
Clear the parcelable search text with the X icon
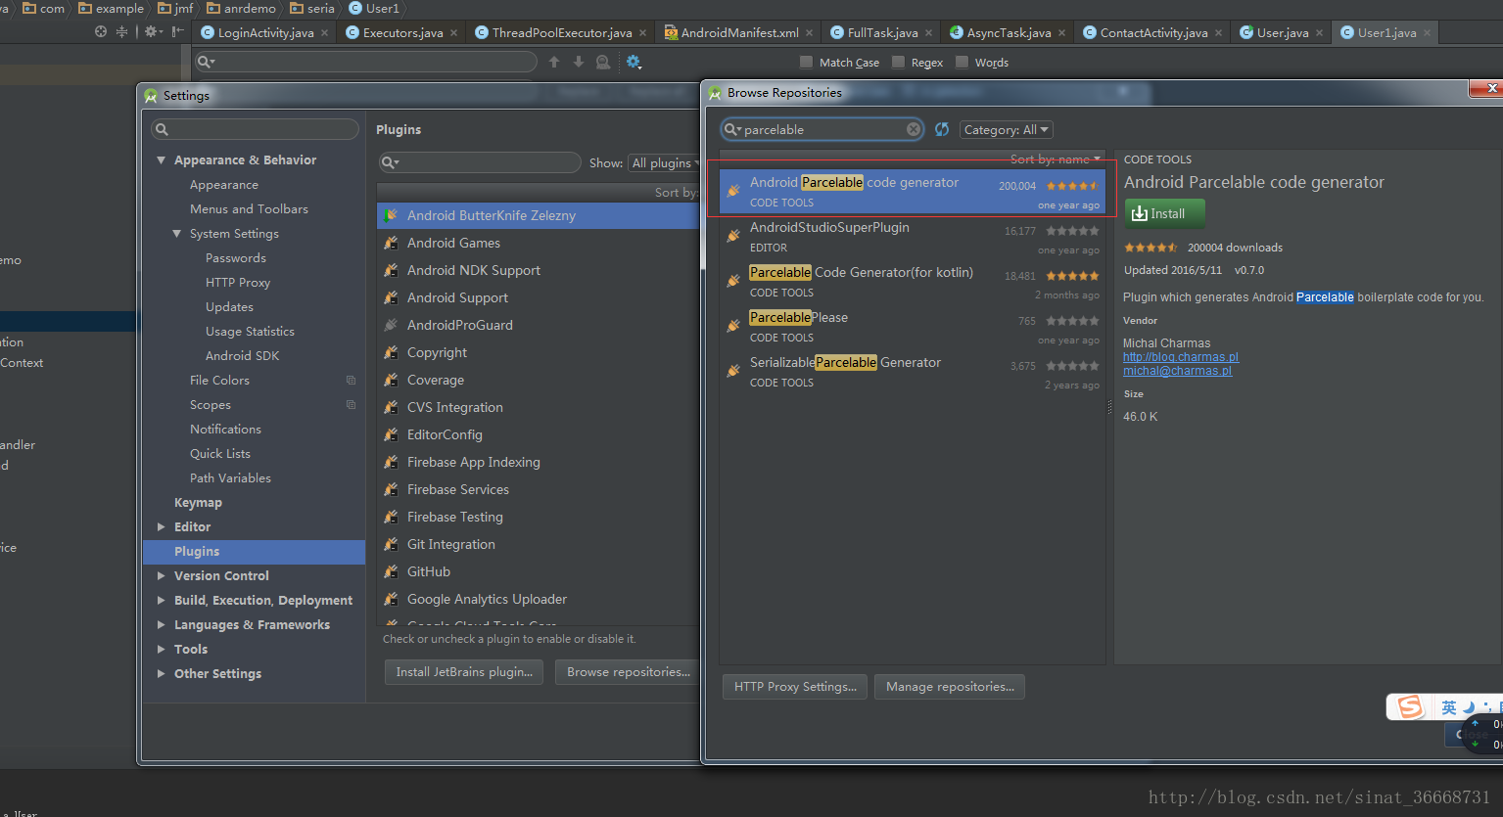(914, 129)
